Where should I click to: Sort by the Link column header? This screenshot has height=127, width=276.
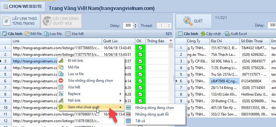point(57,41)
